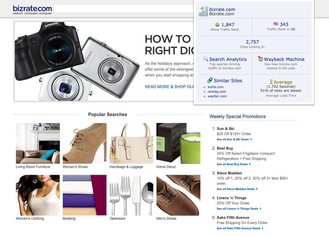The width and height of the screenshot is (329, 235).
Task: Click the bizrate.com site logo
Action: (32, 10)
